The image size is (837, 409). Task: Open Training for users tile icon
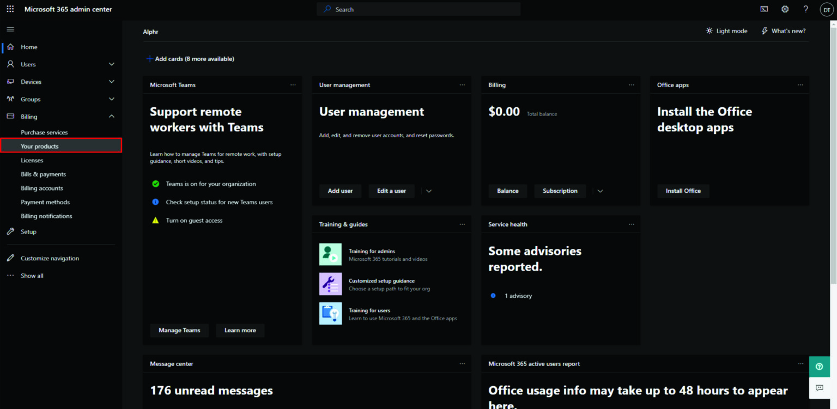[330, 313]
